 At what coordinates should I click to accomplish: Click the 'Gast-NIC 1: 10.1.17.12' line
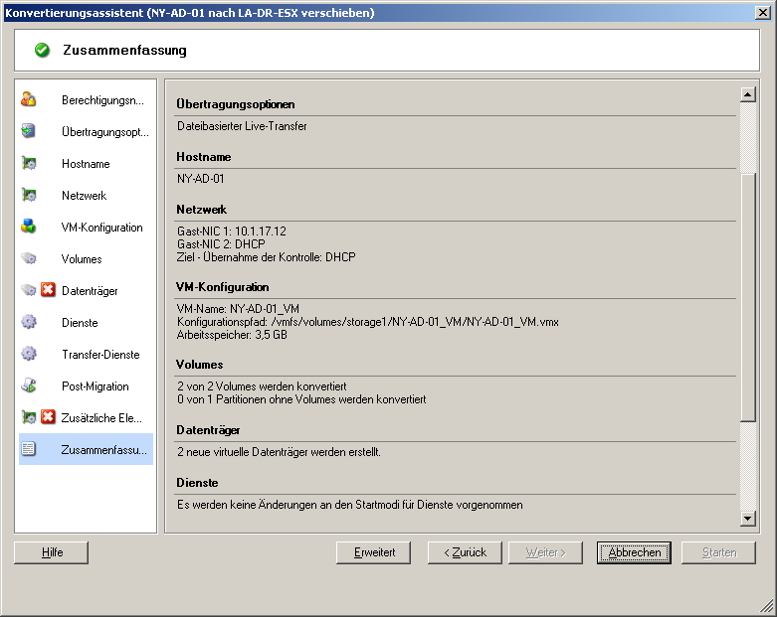[x=232, y=231]
